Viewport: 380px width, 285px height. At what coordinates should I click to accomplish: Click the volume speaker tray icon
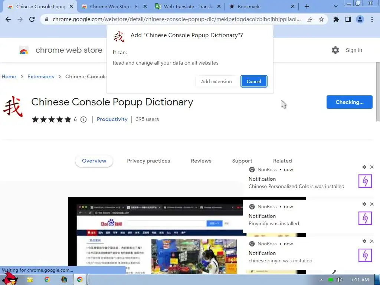[x=340, y=280]
